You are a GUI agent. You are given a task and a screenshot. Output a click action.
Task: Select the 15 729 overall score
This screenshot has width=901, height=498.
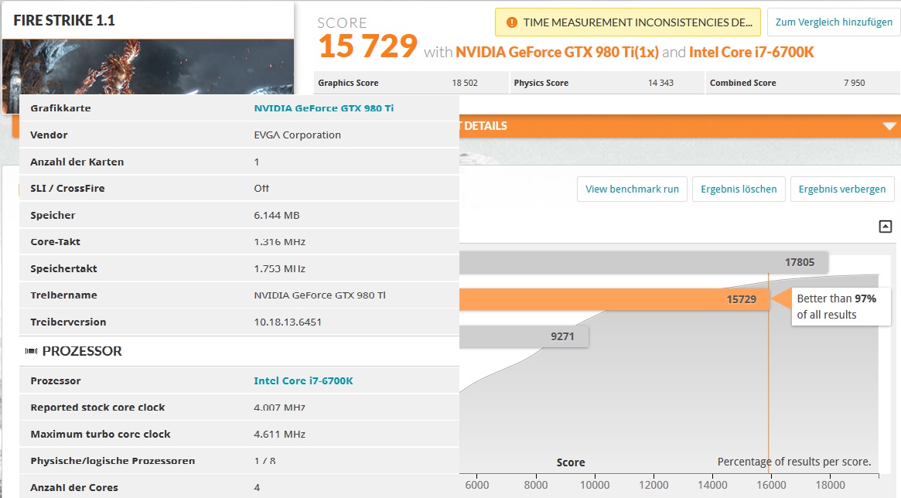[x=368, y=46]
